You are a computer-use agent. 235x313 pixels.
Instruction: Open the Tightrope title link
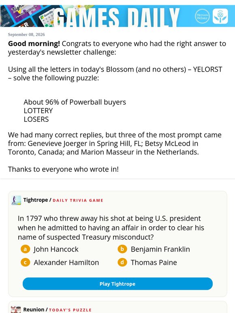(36, 200)
